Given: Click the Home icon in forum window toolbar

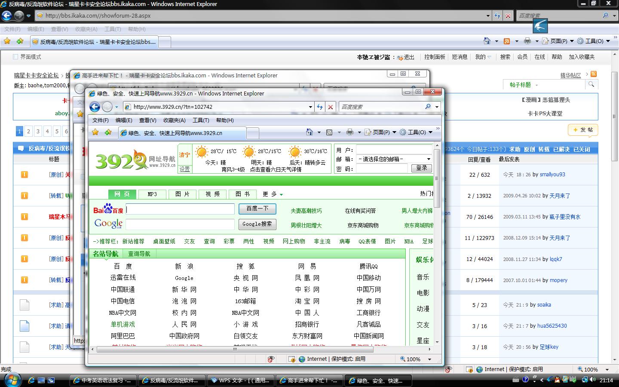Looking at the screenshot, I should point(487,41).
